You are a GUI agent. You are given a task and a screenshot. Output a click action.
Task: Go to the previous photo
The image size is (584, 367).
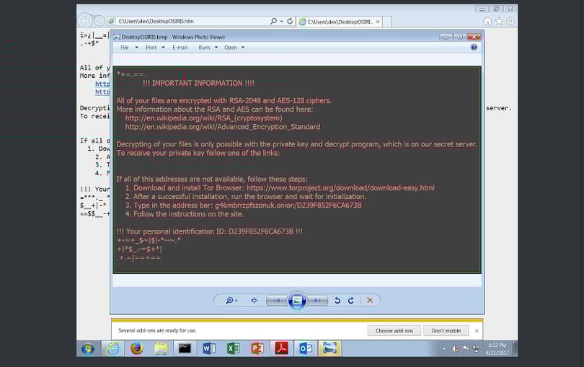[x=277, y=301]
